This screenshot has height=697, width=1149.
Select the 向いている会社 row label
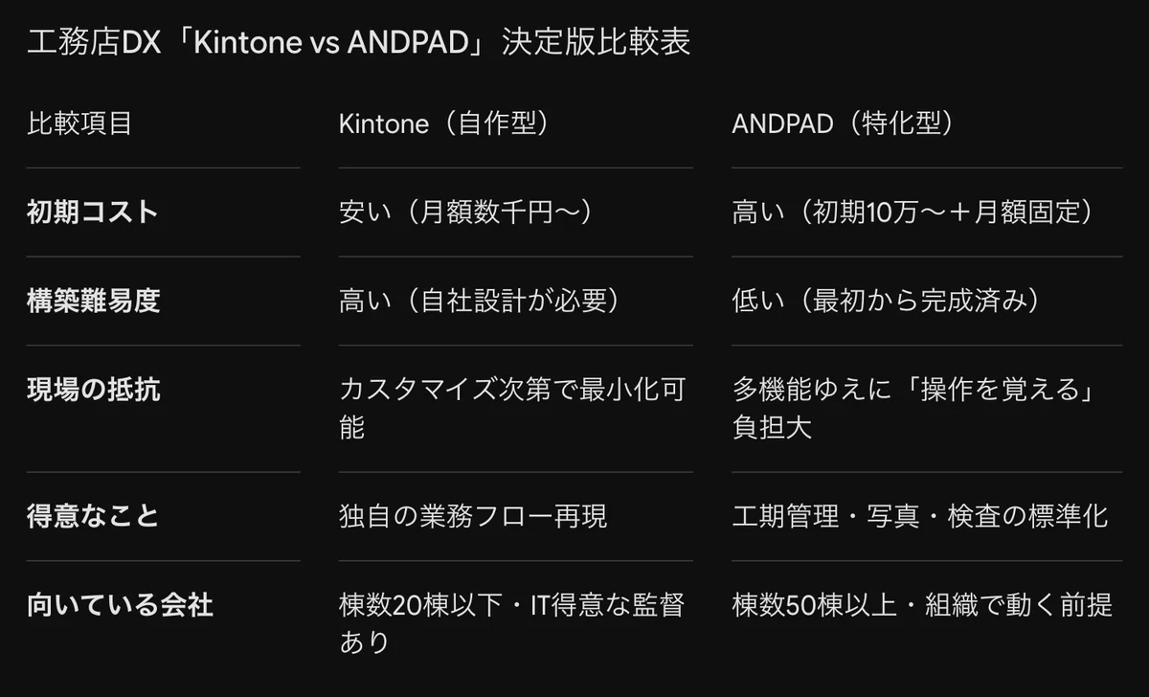(x=120, y=604)
